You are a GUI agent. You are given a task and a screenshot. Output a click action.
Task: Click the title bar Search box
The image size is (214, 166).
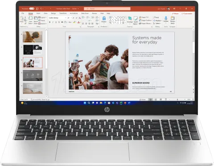[107, 9]
